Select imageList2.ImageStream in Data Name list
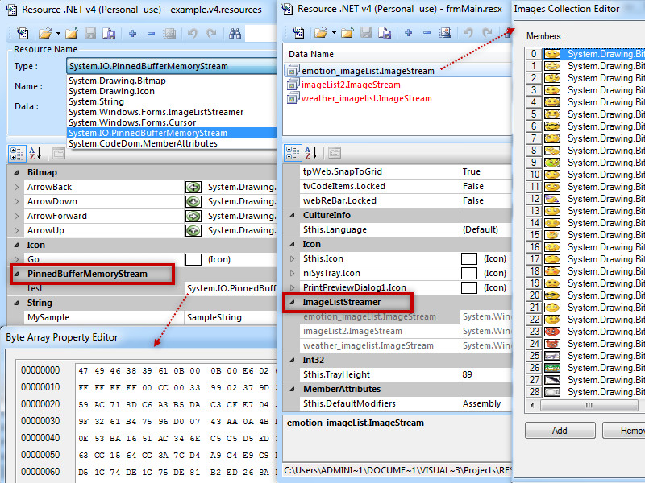This screenshot has height=483, width=645. pyautogui.click(x=351, y=85)
